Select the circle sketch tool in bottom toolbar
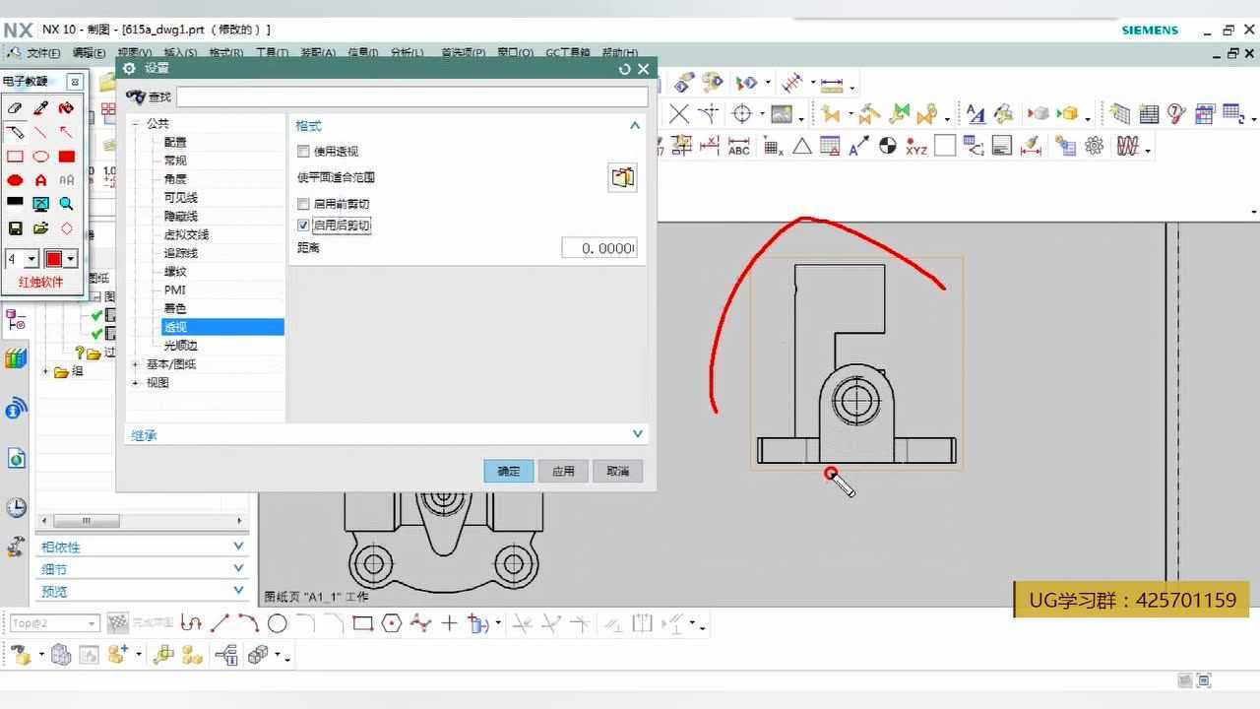Viewport: 1260px width, 709px height. pyautogui.click(x=278, y=623)
